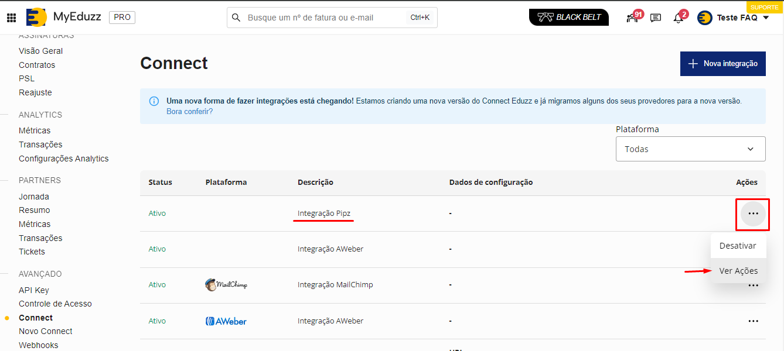The height and width of the screenshot is (351, 784).
Task: Select Ver Ações from the actions menu
Action: point(738,271)
